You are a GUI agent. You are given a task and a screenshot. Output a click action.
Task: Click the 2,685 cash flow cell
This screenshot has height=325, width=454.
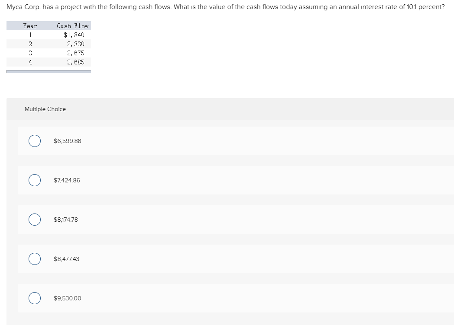(x=76, y=62)
